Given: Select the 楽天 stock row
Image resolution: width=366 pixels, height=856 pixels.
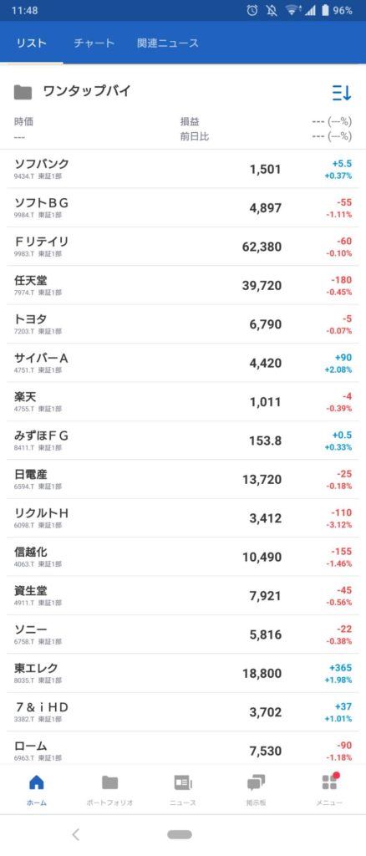Looking at the screenshot, I should point(183,401).
